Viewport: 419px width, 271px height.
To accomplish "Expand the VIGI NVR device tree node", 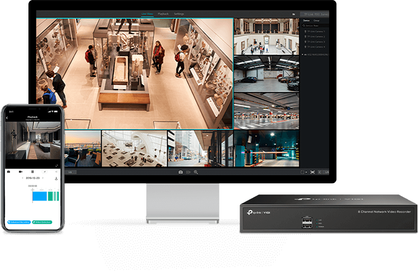I will point(303,55).
